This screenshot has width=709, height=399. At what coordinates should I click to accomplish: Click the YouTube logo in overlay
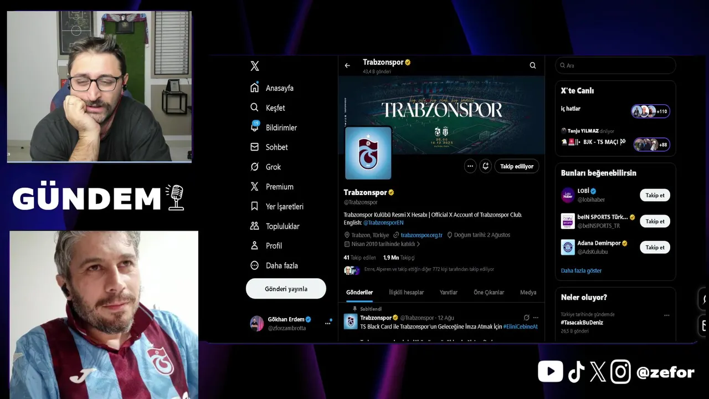click(x=550, y=371)
